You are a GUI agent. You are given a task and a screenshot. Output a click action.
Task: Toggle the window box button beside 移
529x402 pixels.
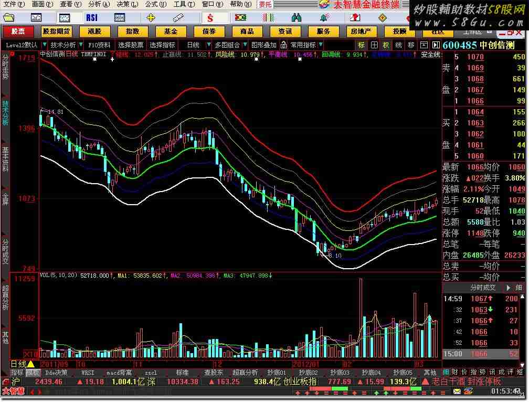pos(424,45)
